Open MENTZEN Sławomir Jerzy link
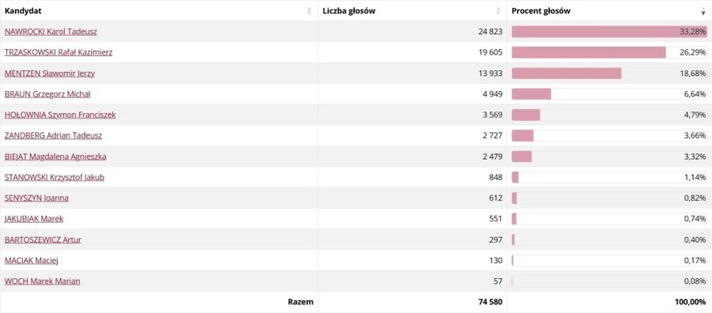712x313 pixels. coord(50,74)
